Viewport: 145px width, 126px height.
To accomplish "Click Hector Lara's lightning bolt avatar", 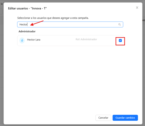I will click(22, 40).
